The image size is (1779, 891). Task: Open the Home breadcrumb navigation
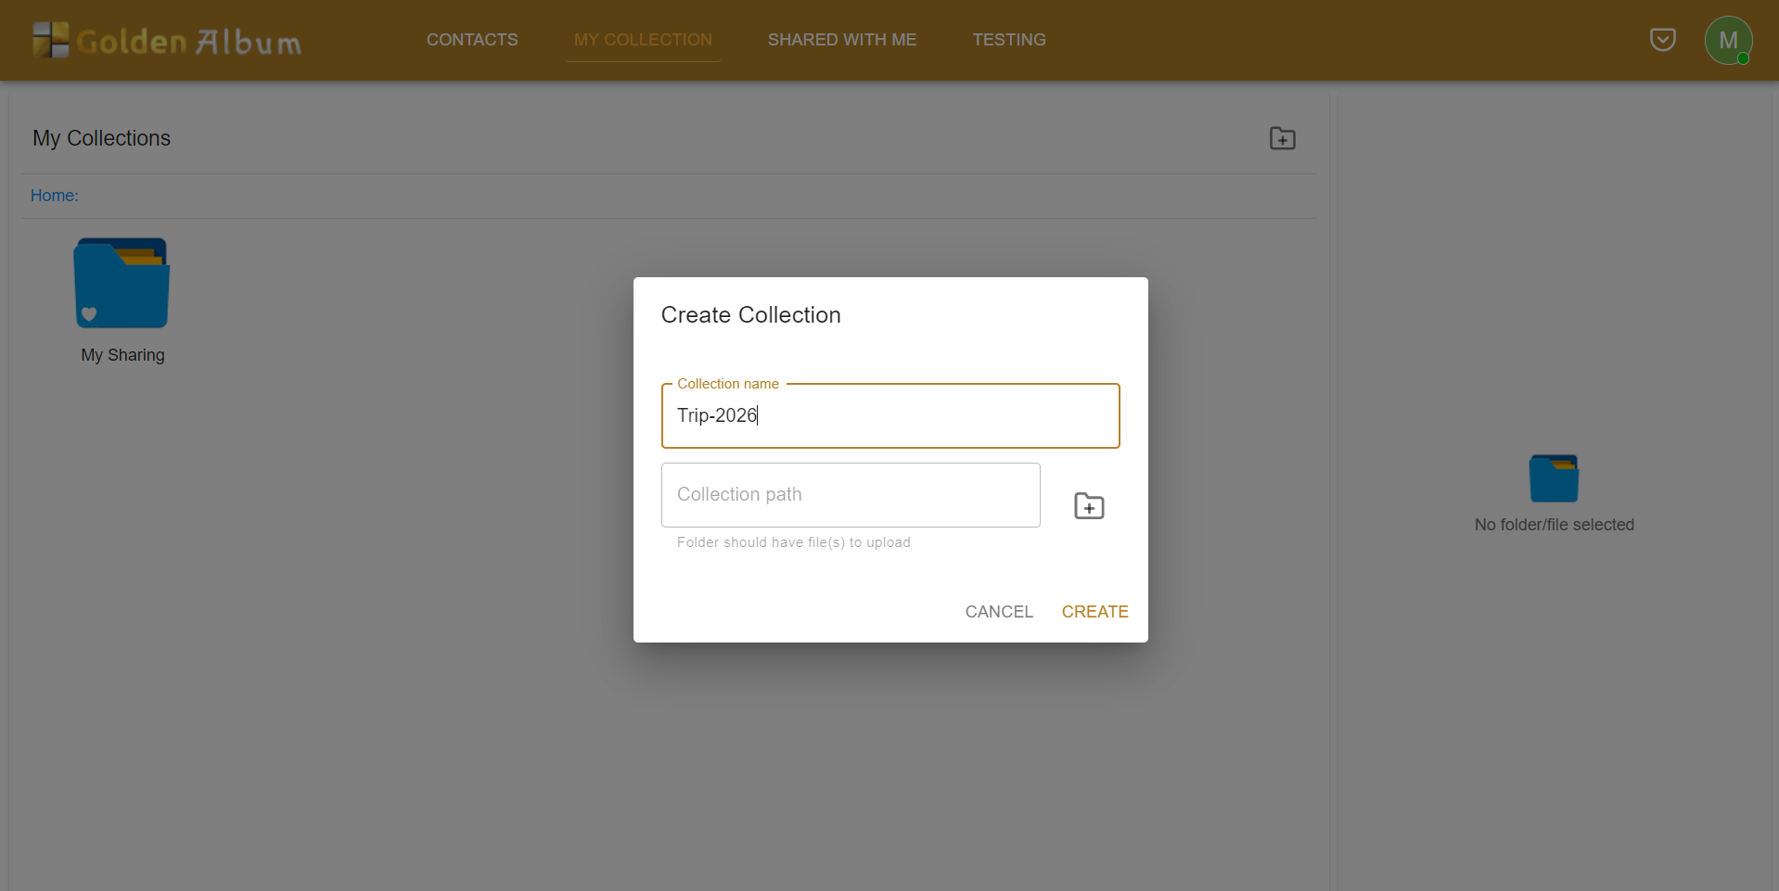click(x=52, y=195)
